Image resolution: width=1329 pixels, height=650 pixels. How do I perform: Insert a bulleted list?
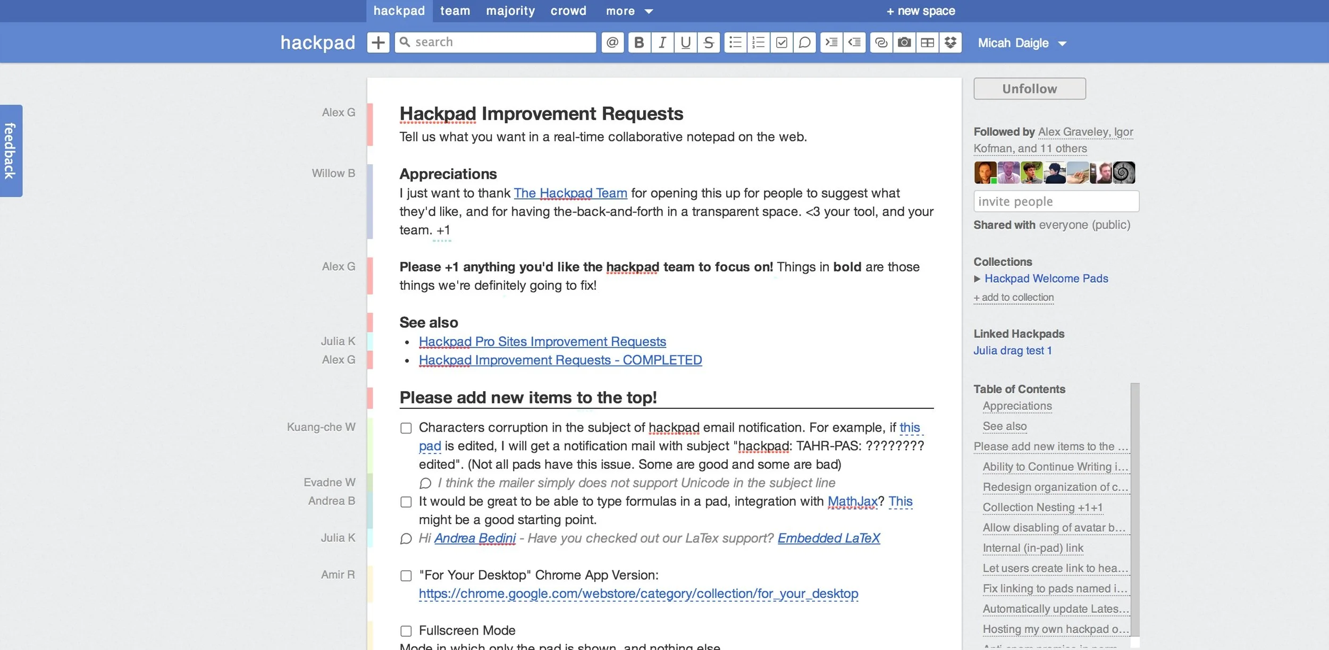point(735,43)
